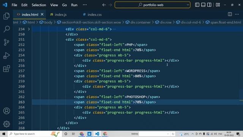The width and height of the screenshot is (243, 137).
Task: Open the Edit menu
Action: click(24, 5)
